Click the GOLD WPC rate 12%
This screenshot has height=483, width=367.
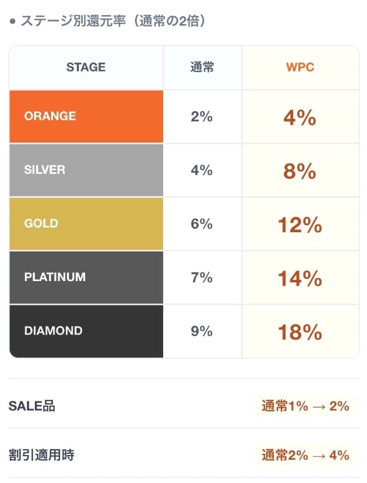[300, 225]
